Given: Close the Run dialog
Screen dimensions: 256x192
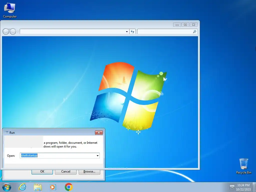Looking at the screenshot, I should (x=99, y=132).
